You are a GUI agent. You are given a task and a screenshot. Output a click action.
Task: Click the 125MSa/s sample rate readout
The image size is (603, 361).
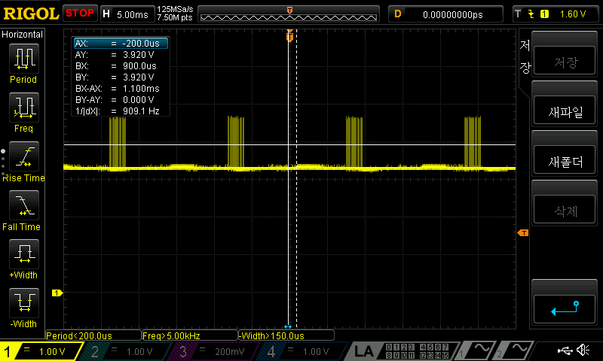[175, 10]
